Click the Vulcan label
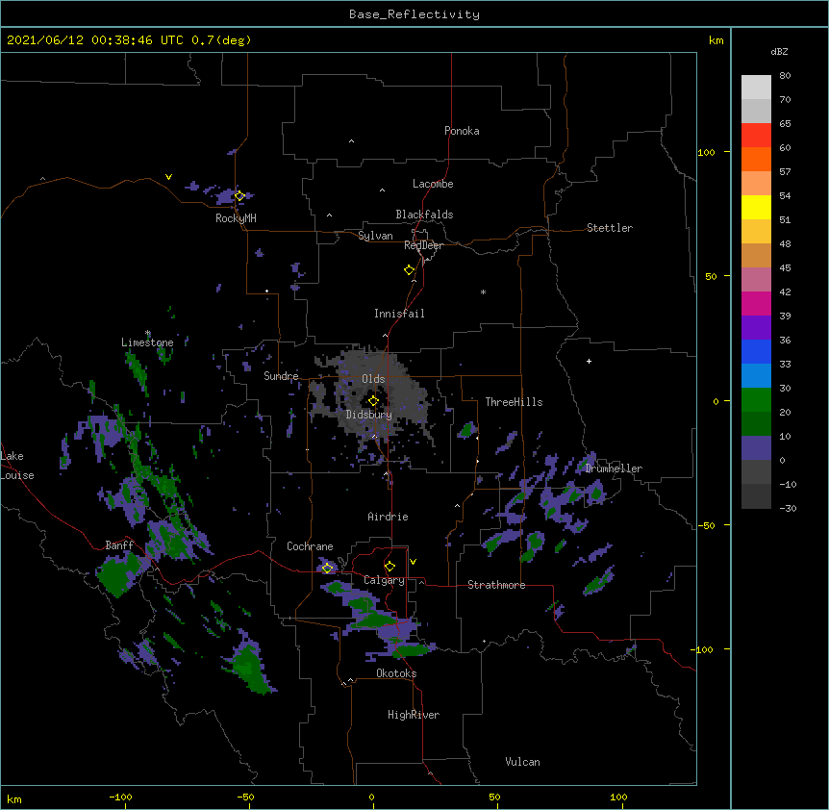Viewport: 829px width, 810px height. [522, 762]
